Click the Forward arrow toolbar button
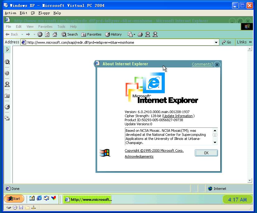 tap(28, 34)
